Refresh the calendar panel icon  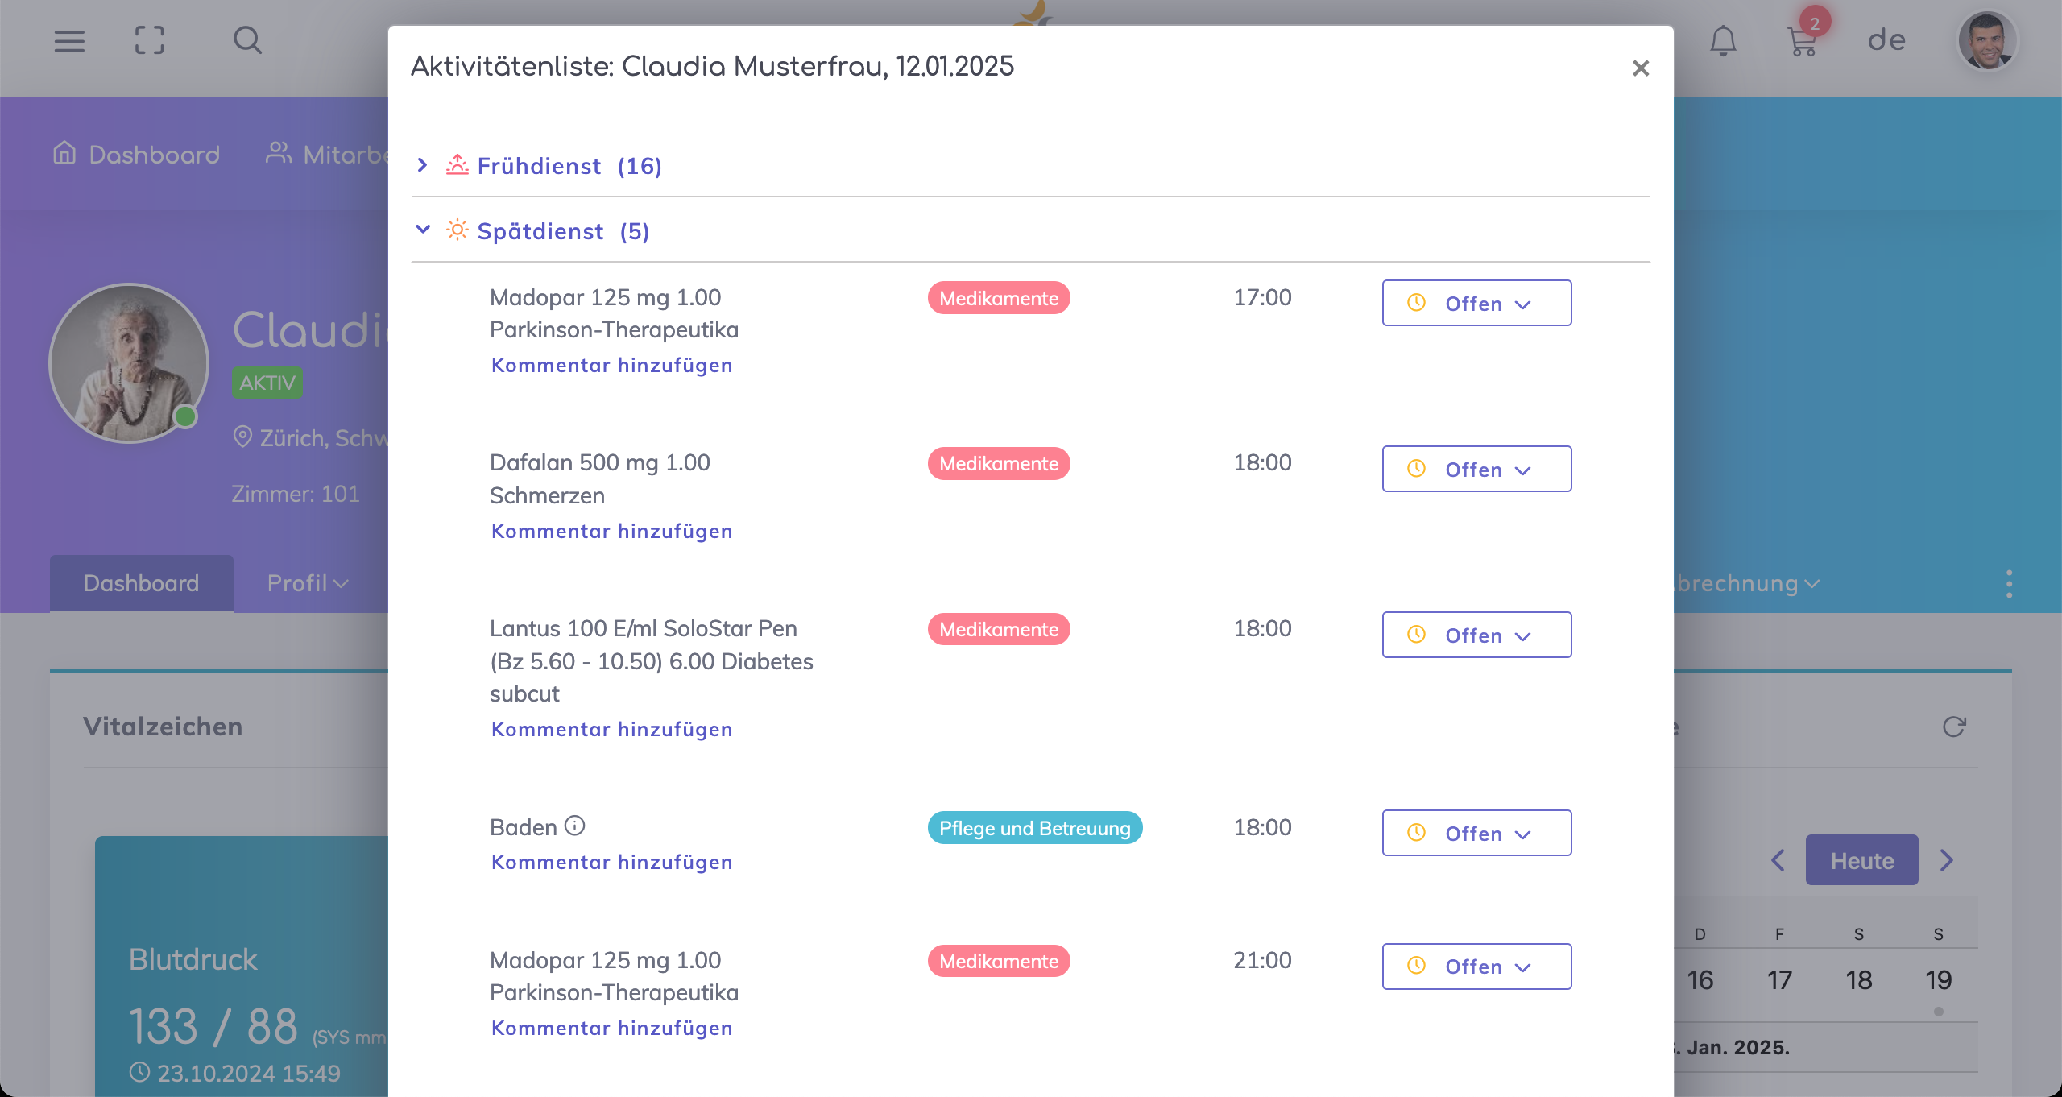coord(1954,727)
